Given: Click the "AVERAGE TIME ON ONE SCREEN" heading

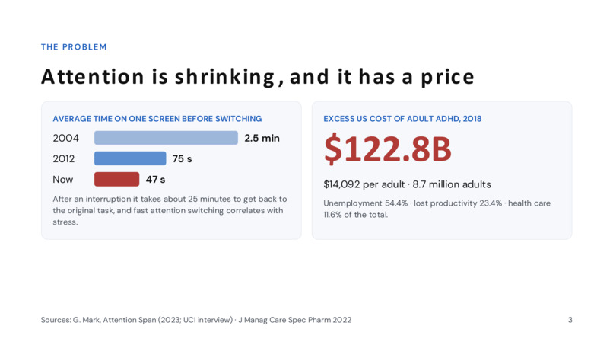Looking at the screenshot, I should [157, 119].
